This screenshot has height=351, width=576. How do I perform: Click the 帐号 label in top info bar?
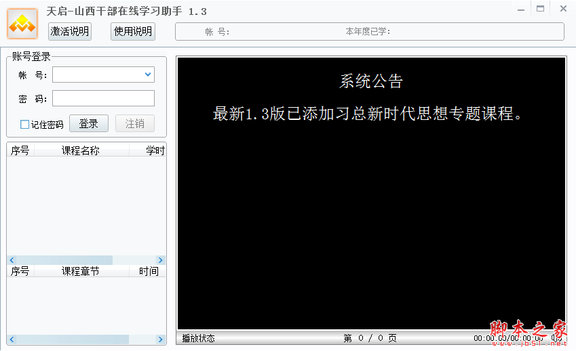click(217, 32)
